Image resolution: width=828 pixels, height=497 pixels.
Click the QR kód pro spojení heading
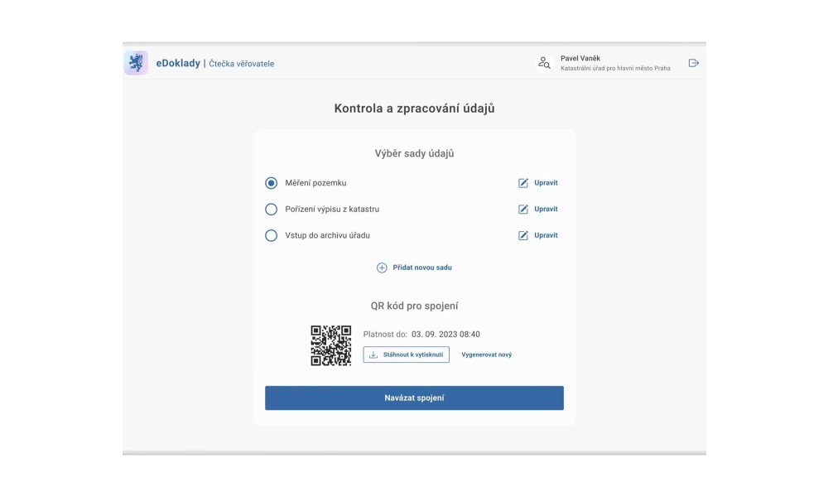click(x=414, y=306)
